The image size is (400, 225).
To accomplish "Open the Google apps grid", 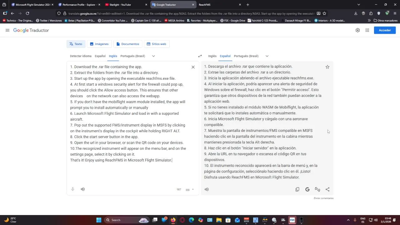I will point(367,30).
